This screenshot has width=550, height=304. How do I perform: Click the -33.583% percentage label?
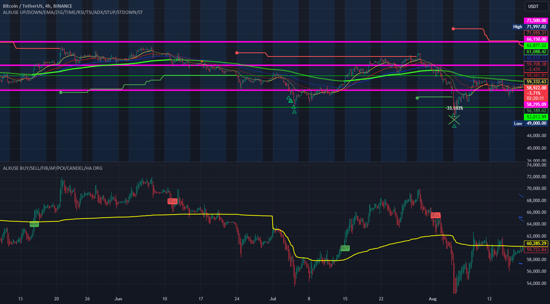(x=454, y=108)
